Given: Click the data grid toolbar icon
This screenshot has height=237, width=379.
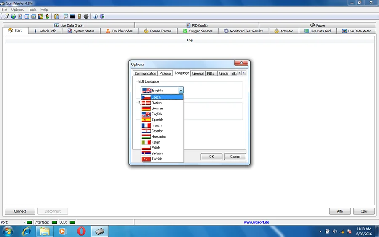Looking at the screenshot, I should click(x=27, y=16).
